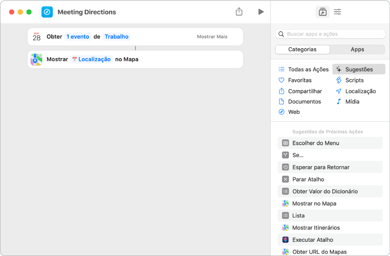
Task: Switch to the Categorias tab
Action: click(x=302, y=49)
